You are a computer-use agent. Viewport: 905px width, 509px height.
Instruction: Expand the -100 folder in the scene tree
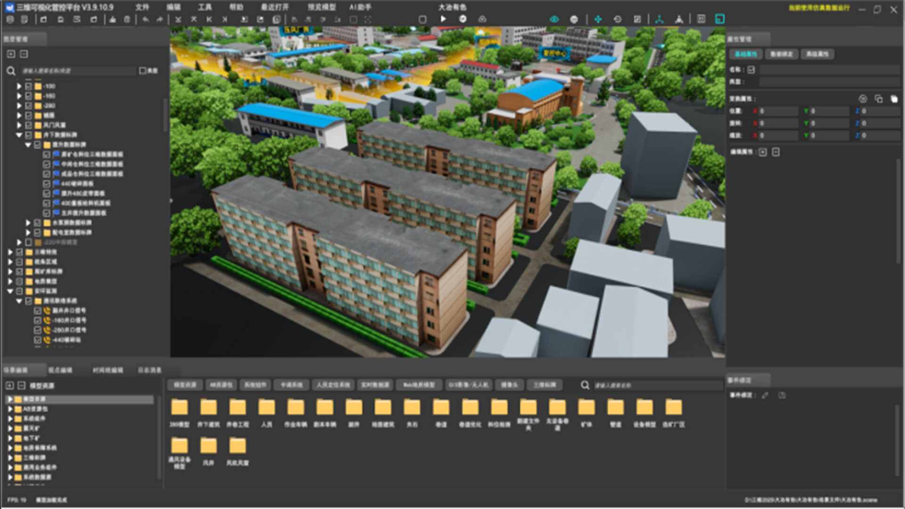(x=19, y=86)
